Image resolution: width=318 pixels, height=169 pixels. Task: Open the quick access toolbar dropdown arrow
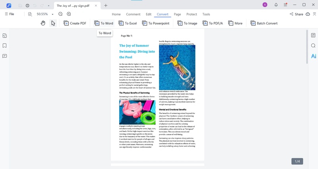48,6
